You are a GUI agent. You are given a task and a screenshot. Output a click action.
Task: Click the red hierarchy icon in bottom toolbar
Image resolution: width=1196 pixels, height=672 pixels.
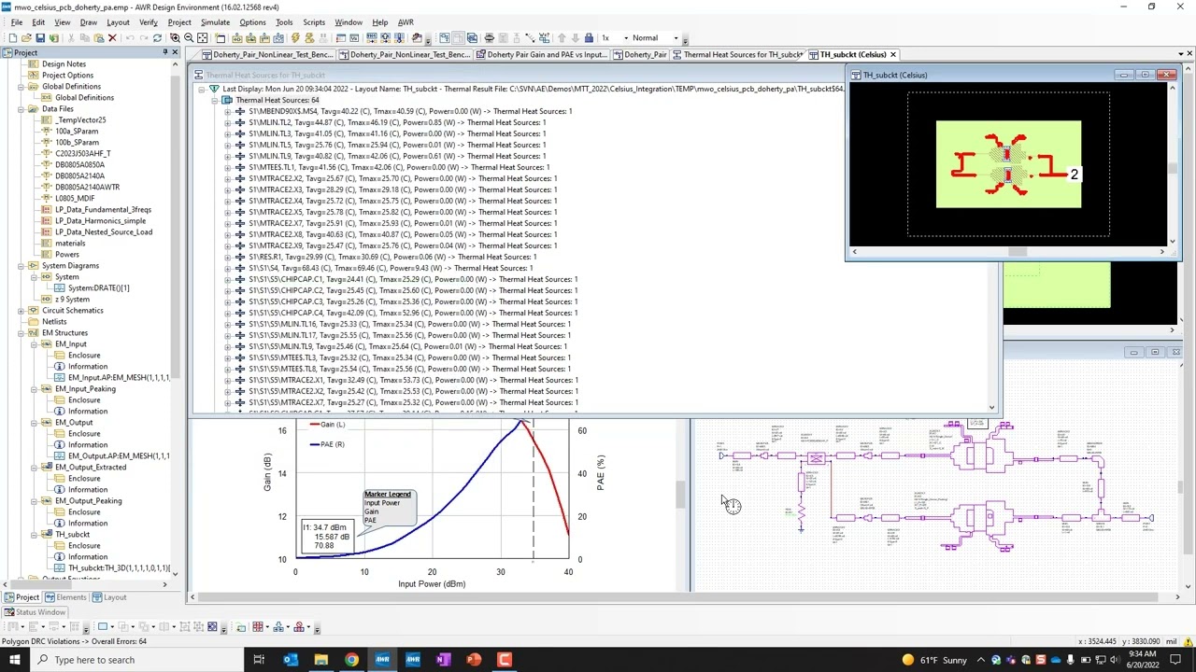(300, 627)
